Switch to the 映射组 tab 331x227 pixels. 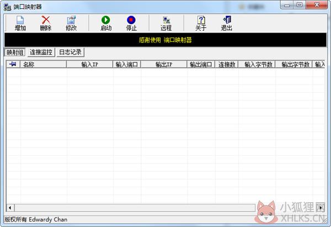15,52
